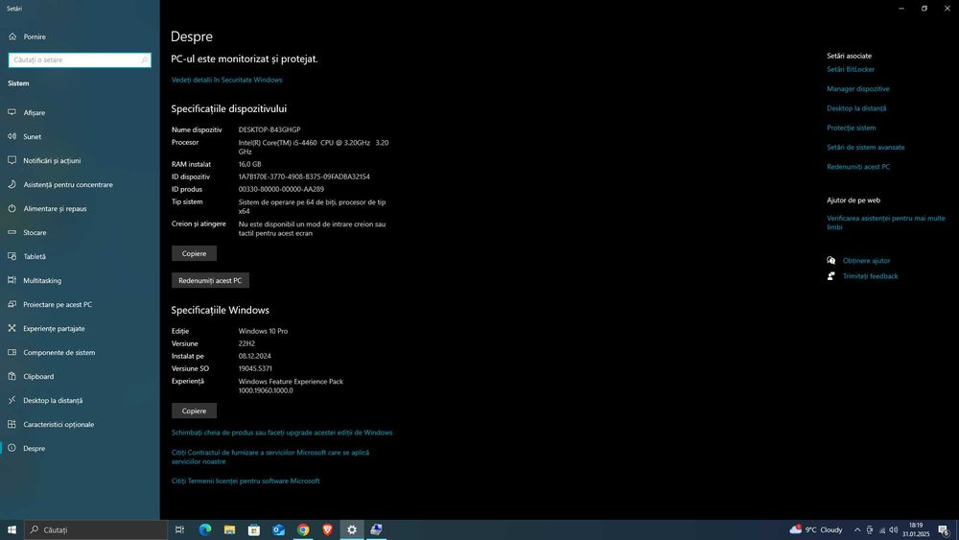959x540 pixels.
Task: Click the volume icon in system tray
Action: point(894,529)
